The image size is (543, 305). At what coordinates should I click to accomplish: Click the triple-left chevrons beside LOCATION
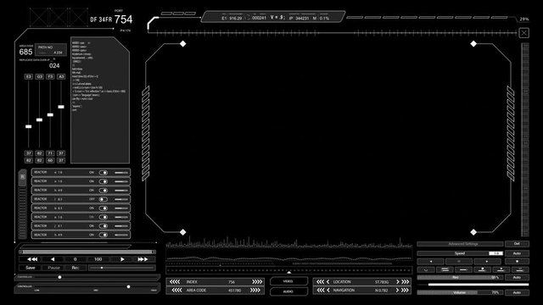click(321, 282)
